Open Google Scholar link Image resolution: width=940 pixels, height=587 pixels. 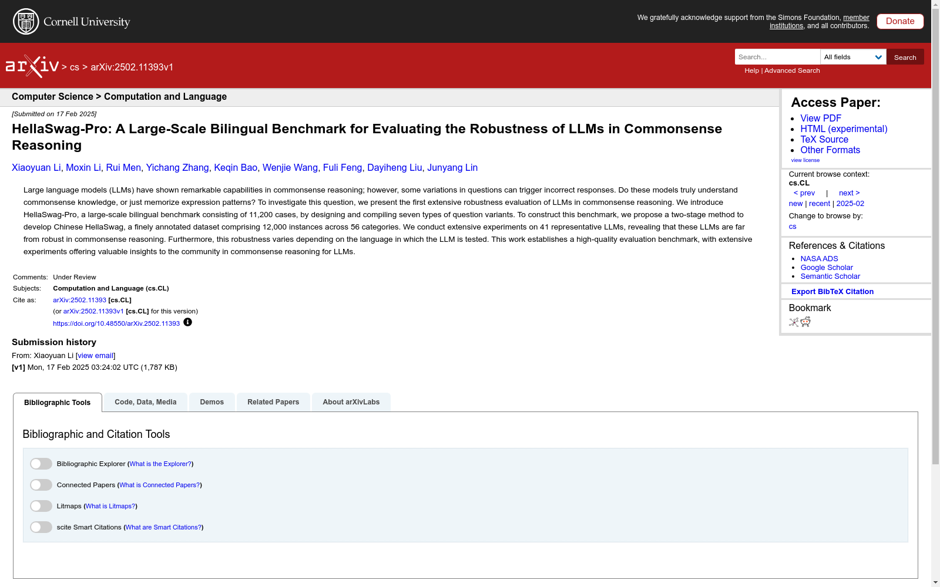827,268
